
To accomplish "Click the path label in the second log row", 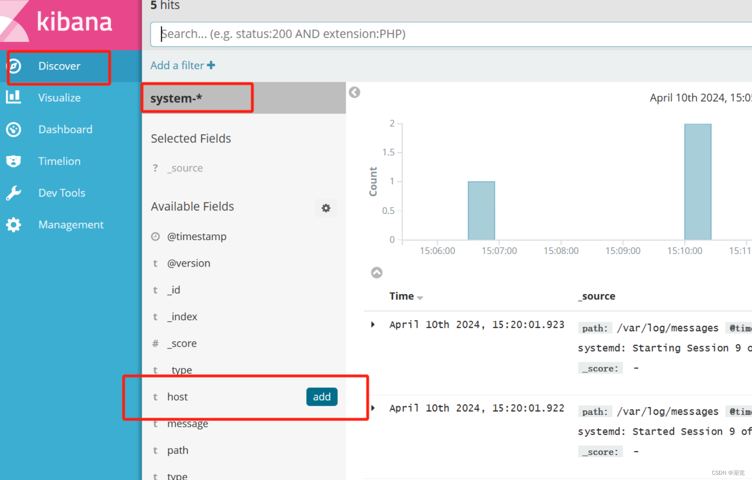I will click(595, 412).
